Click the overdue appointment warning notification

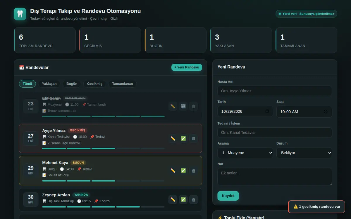[316, 207]
